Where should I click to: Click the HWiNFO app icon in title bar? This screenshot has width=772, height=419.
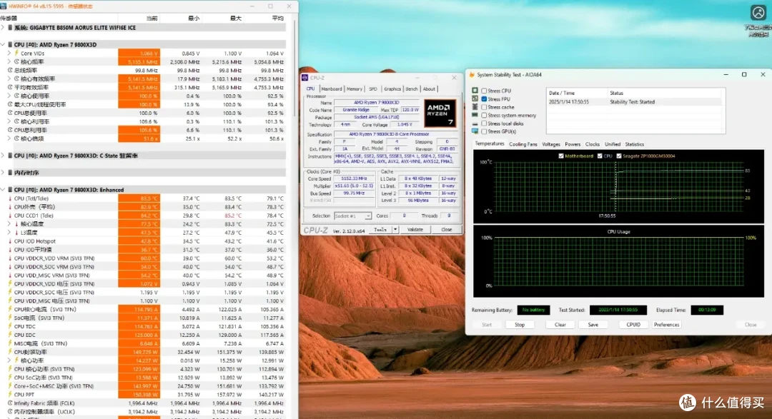pyautogui.click(x=4, y=6)
